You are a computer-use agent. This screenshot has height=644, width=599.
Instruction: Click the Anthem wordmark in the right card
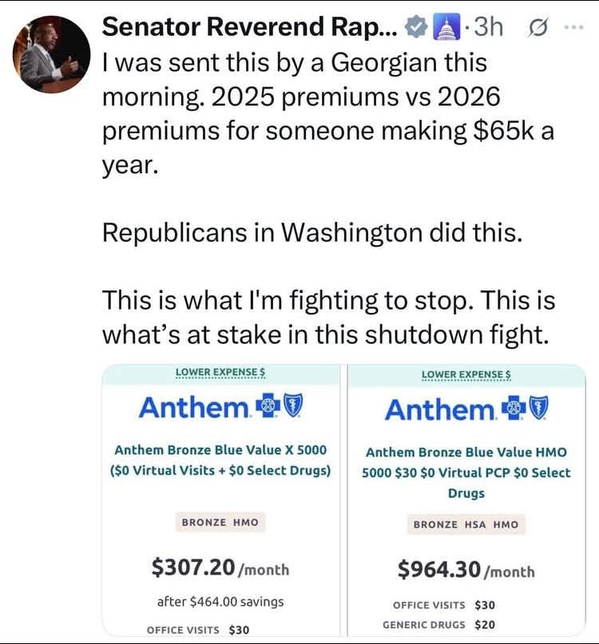(440, 409)
